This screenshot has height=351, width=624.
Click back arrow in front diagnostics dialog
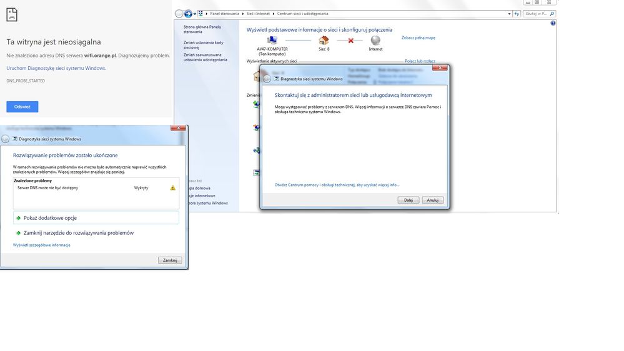[x=267, y=79]
